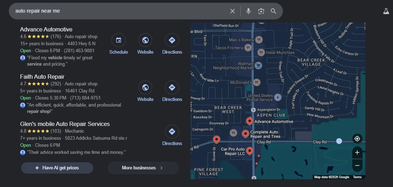Click the Tacos Frontera restaurant map icon
The width and height of the screenshot is (393, 187).
[x=248, y=48]
